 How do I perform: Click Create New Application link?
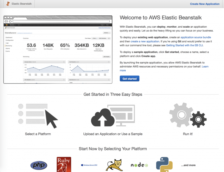pyautogui.click(x=204, y=4)
